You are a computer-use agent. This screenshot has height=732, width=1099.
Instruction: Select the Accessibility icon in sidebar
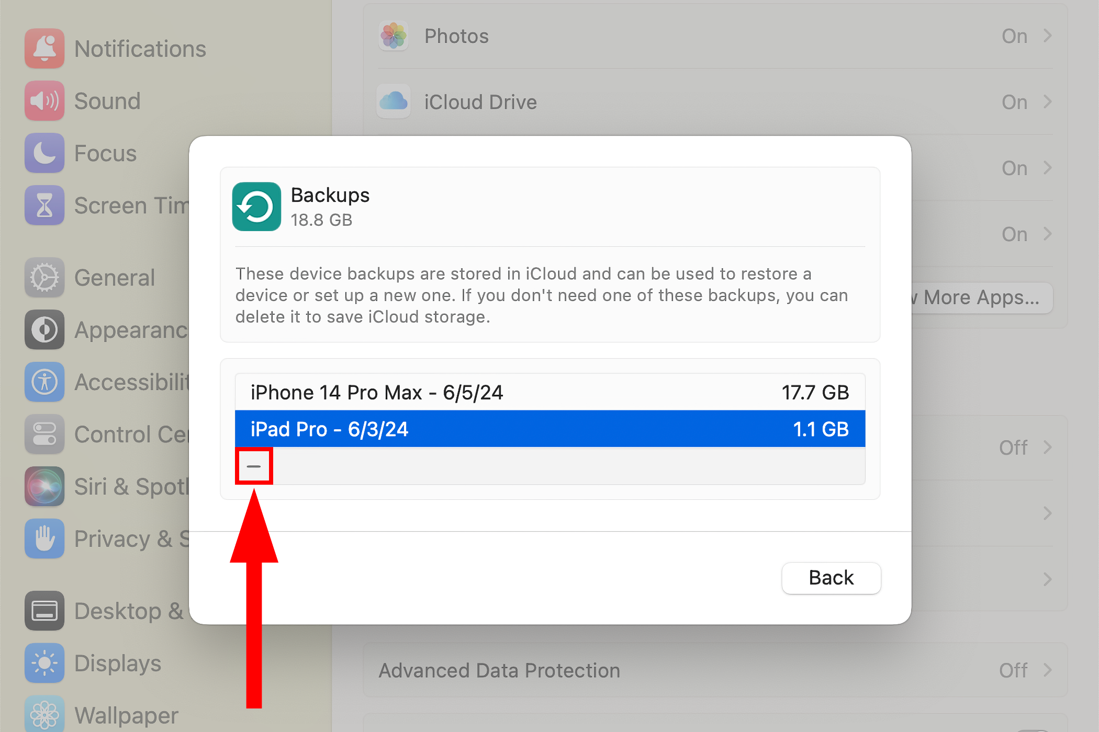point(44,382)
